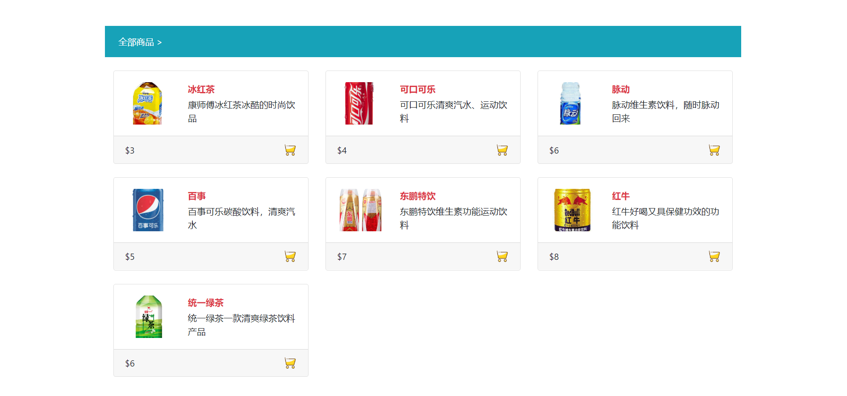Click the $6 price of 统一绿茶
The height and width of the screenshot is (396, 847).
(130, 363)
